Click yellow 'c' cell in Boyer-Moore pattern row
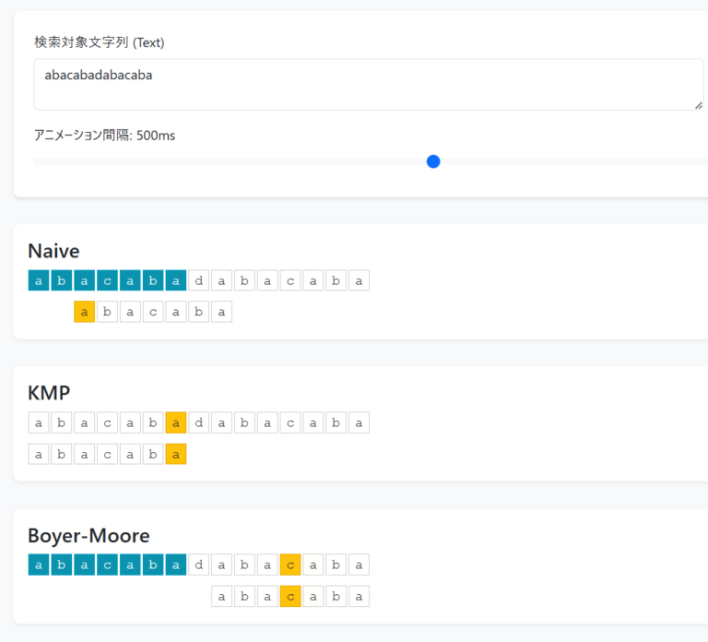The image size is (708, 642). coord(290,596)
